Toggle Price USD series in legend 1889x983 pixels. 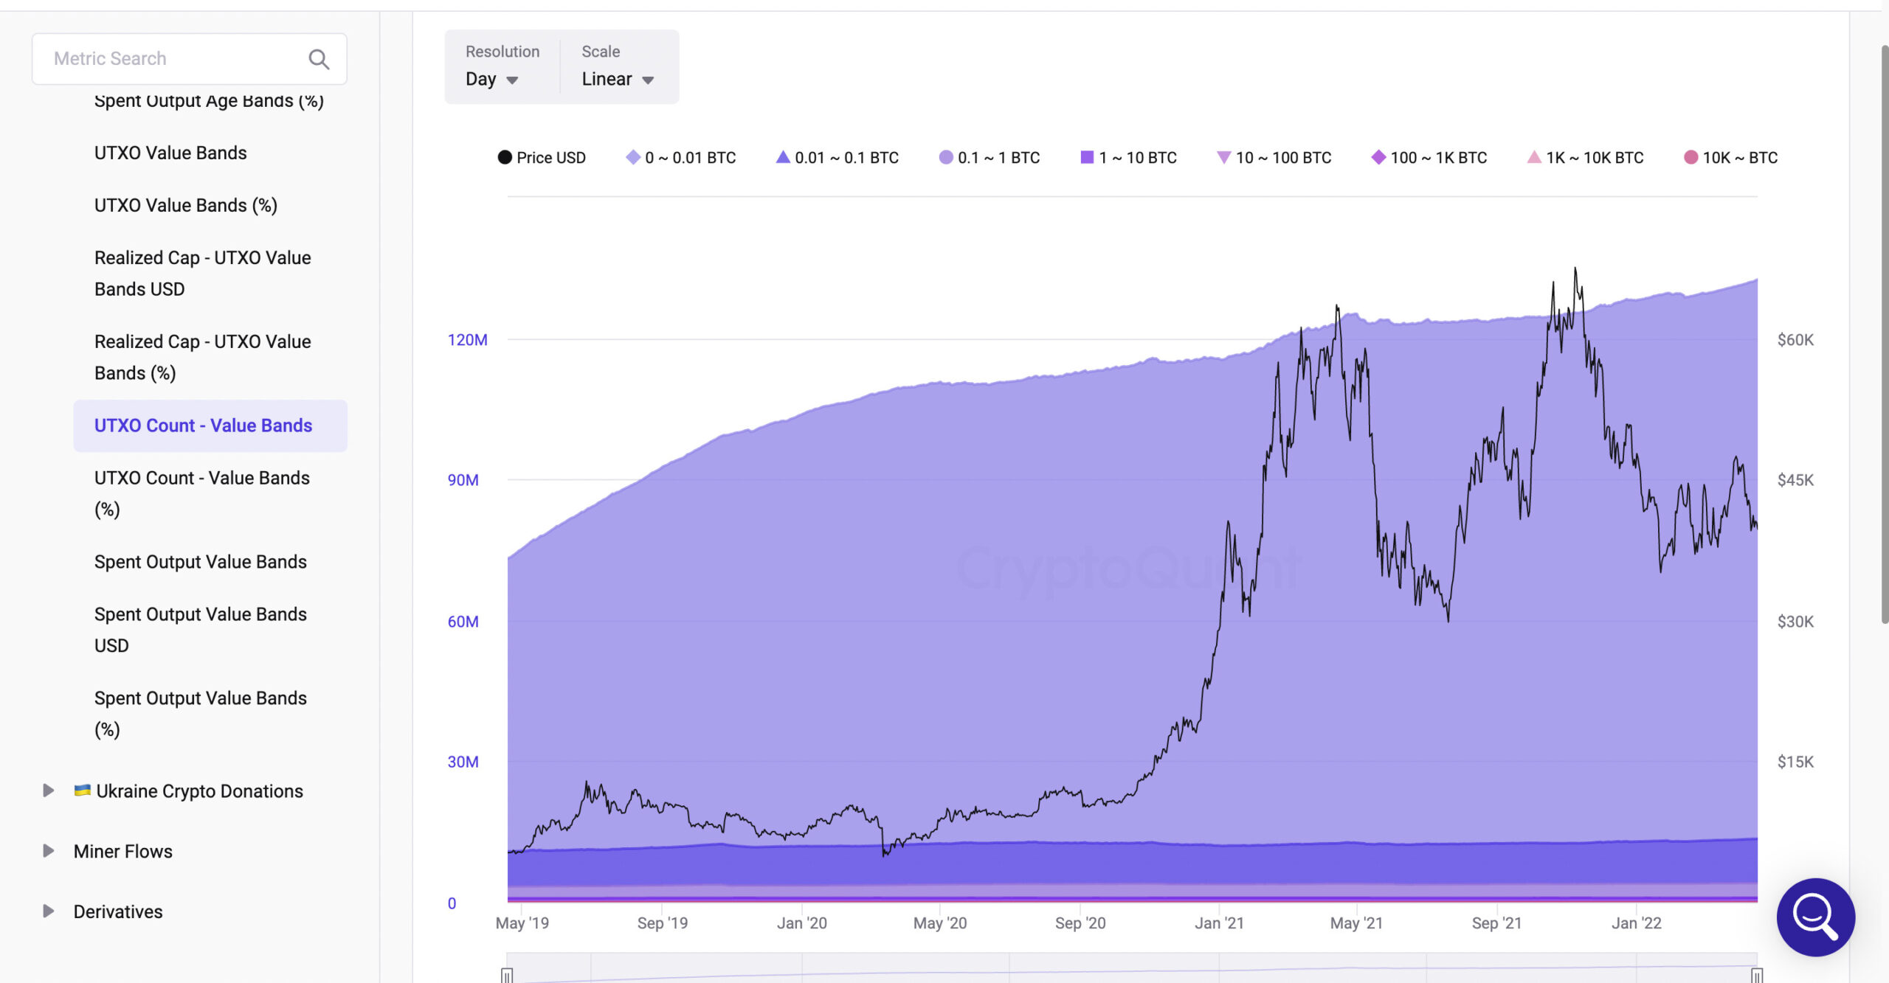point(542,158)
